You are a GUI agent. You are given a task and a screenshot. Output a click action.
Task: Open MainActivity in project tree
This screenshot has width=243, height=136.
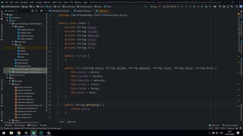(x=22, y=63)
